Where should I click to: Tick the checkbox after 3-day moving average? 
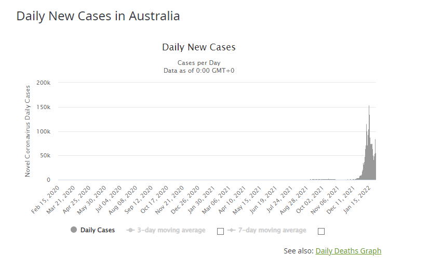click(x=220, y=231)
